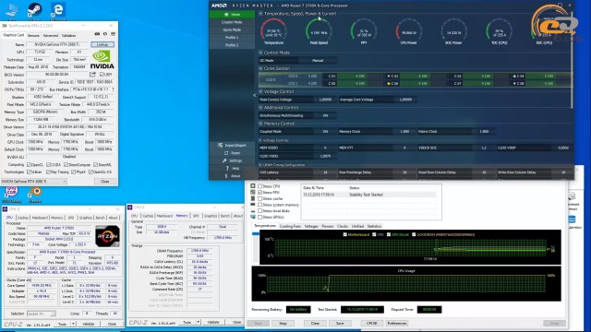The image size is (591, 332).
Task: Switch to the Advanced tab in GPU-Z
Action: pyautogui.click(x=51, y=35)
